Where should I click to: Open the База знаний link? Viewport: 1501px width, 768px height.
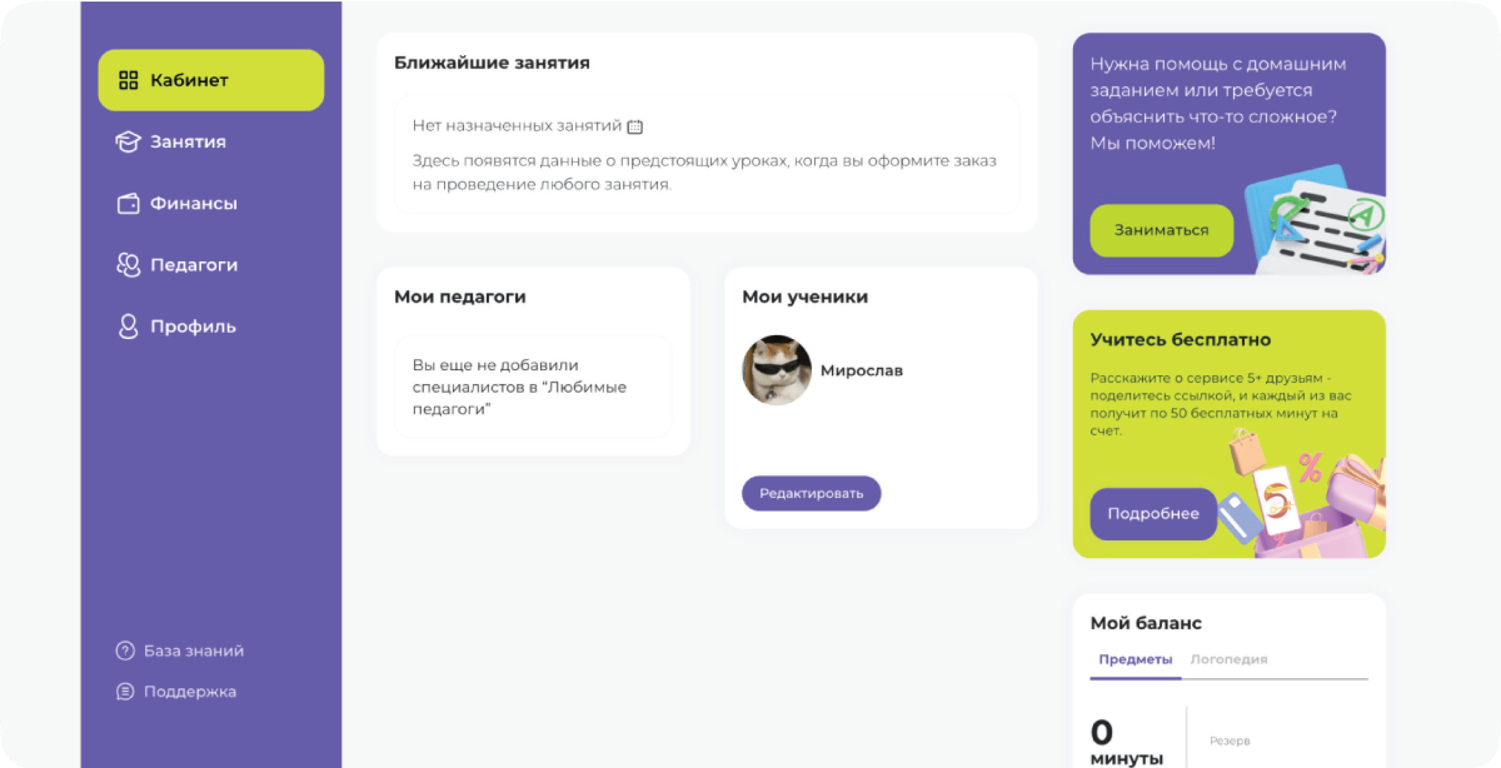193,650
